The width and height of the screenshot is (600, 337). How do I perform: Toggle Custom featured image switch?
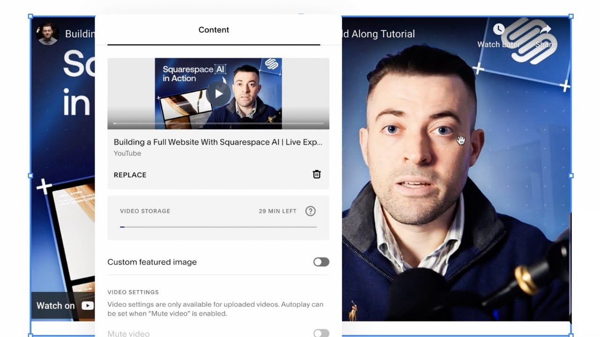[x=322, y=262]
